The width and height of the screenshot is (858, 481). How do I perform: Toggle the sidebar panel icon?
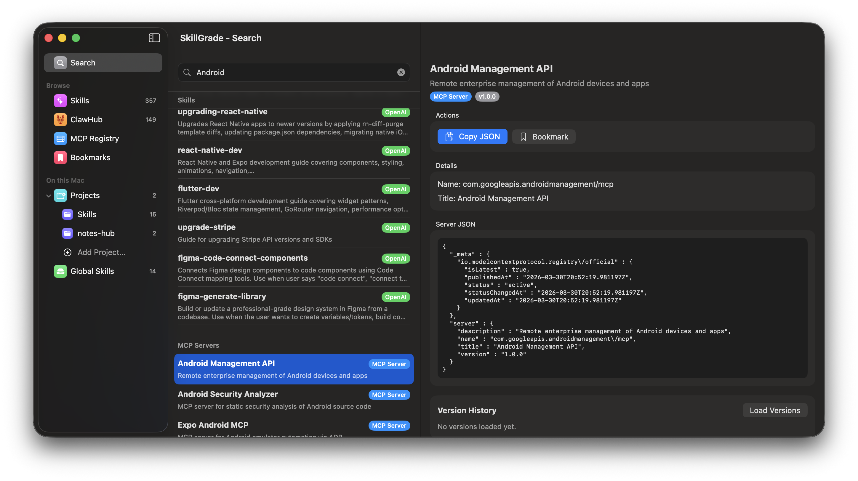pos(154,38)
